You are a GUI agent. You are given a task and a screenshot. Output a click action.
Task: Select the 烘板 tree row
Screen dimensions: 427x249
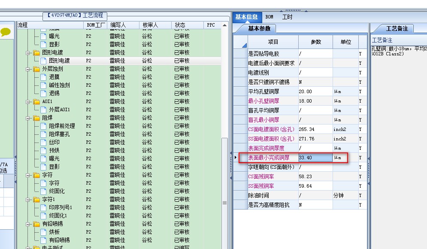(x=119, y=232)
